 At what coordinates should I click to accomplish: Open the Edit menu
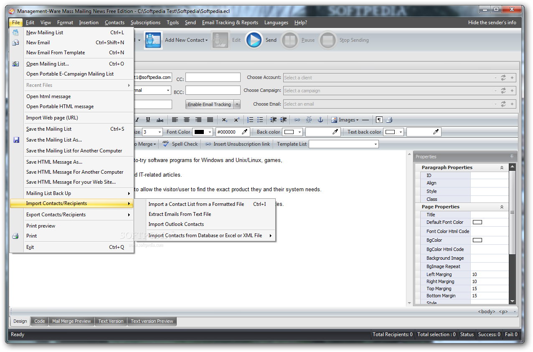(30, 23)
